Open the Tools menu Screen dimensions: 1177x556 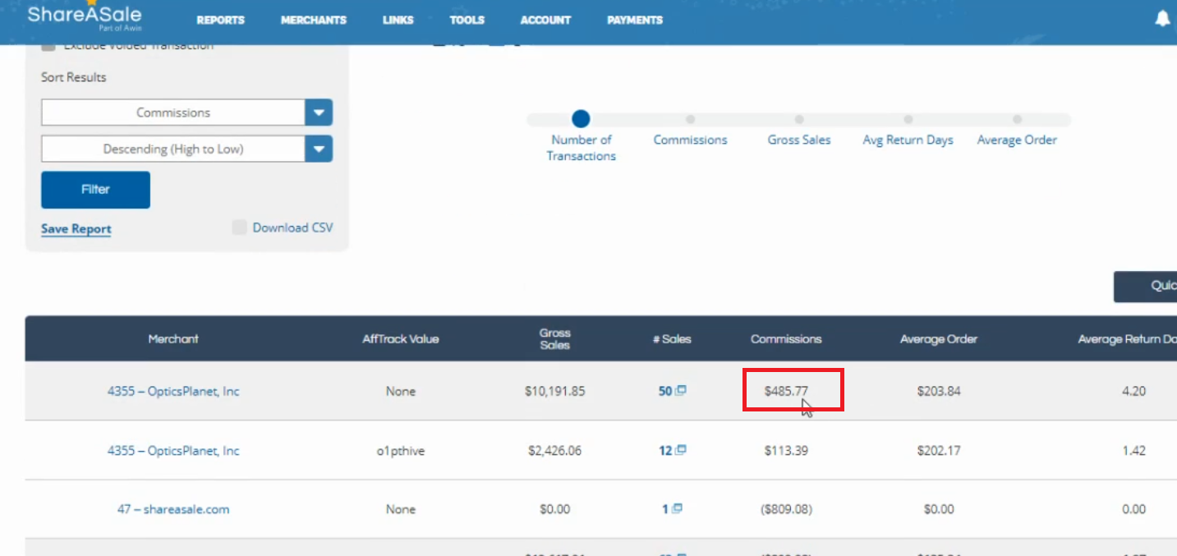467,20
